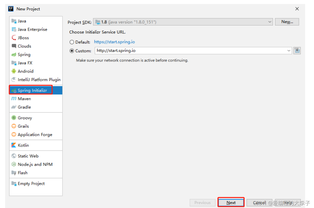
Task: Click the Cancel button
Action: pyautogui.click(x=259, y=203)
